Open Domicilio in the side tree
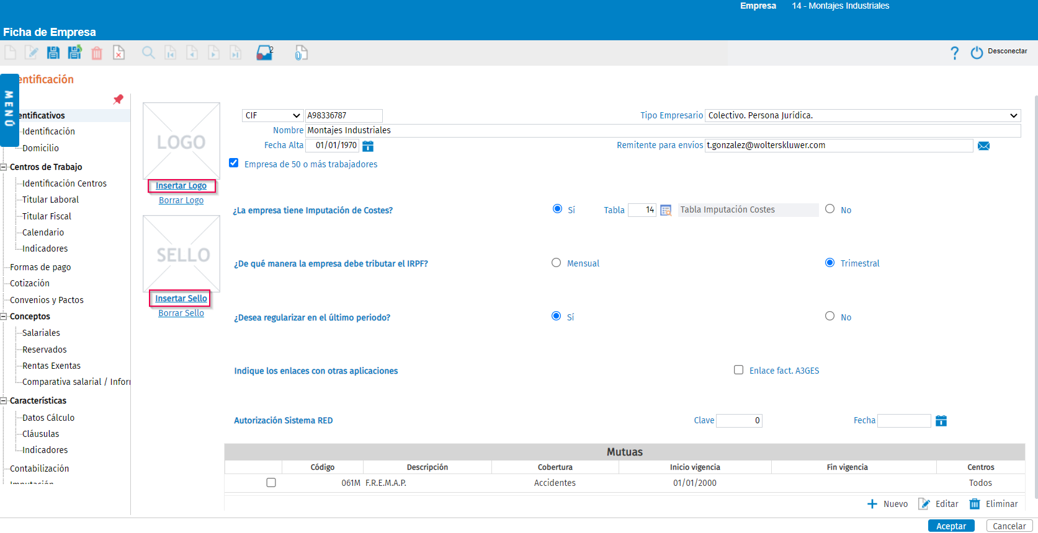Image resolution: width=1038 pixels, height=533 pixels. (40, 148)
